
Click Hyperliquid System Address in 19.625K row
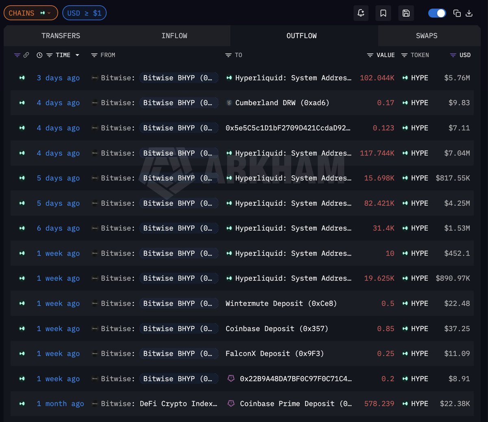[293, 278]
